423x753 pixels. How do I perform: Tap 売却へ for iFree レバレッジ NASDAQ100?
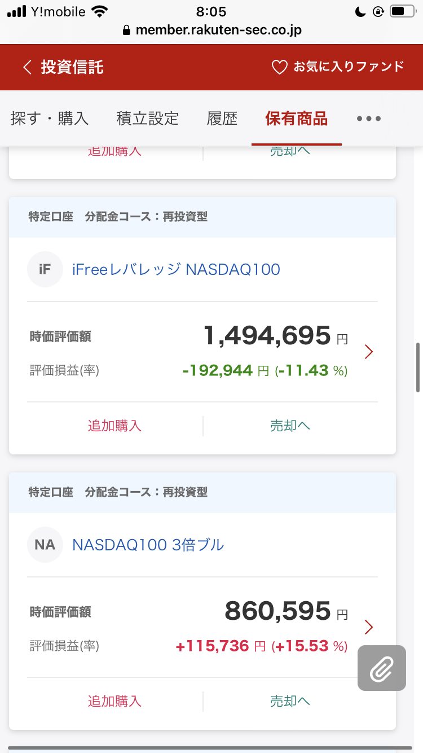coord(290,426)
